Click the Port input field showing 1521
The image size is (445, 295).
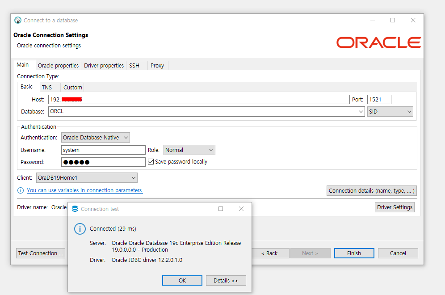379,99
